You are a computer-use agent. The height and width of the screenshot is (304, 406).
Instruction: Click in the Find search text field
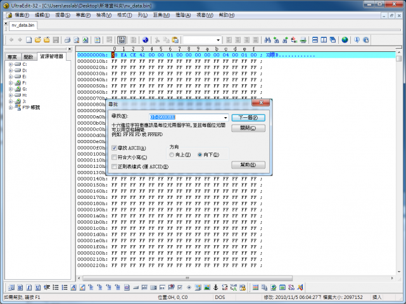point(186,118)
